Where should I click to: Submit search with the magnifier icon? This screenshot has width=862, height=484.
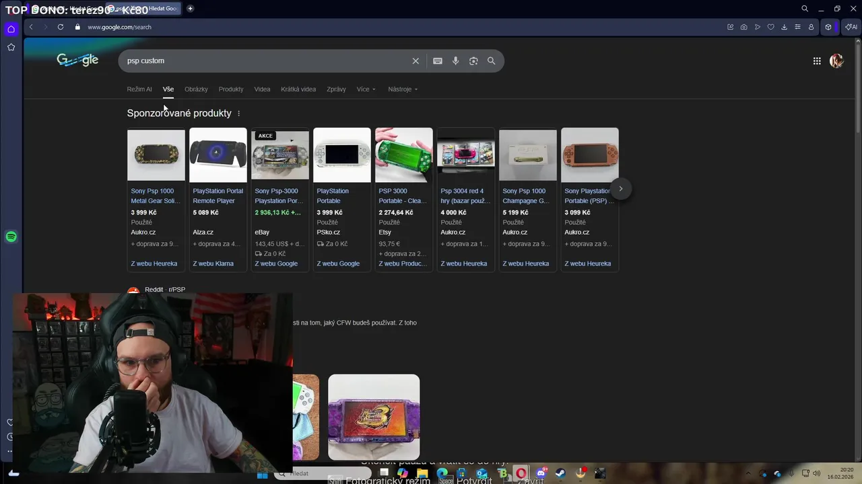tap(491, 61)
